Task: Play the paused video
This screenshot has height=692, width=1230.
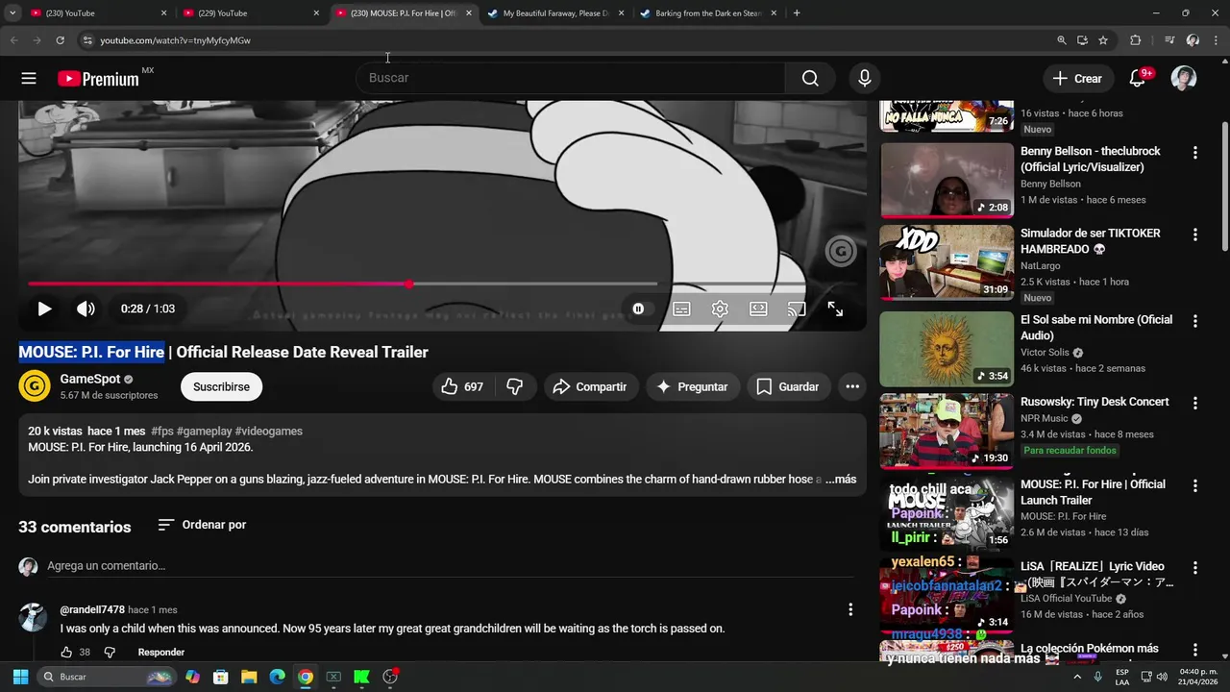Action: coord(44,309)
